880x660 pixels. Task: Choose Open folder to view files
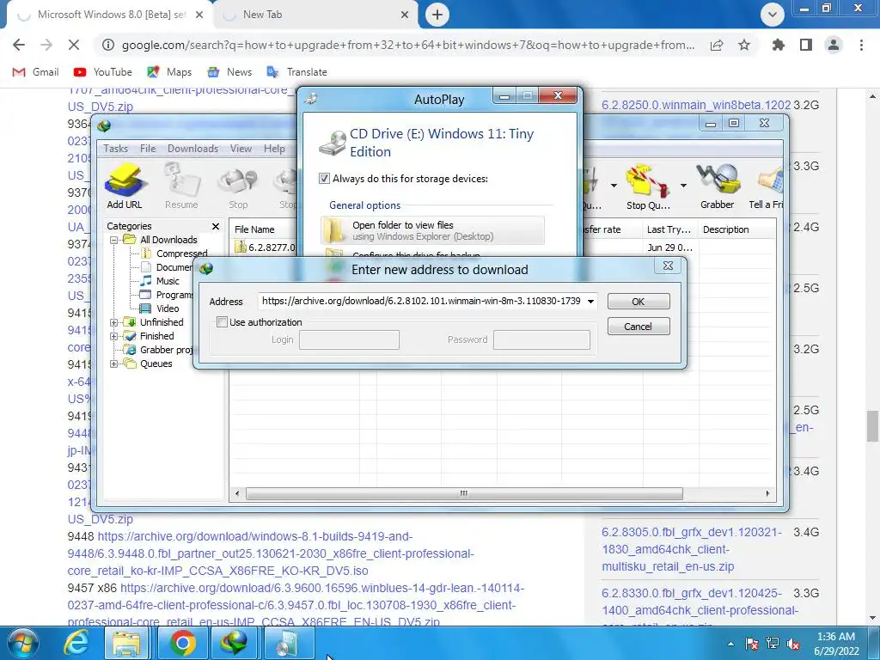(432, 230)
